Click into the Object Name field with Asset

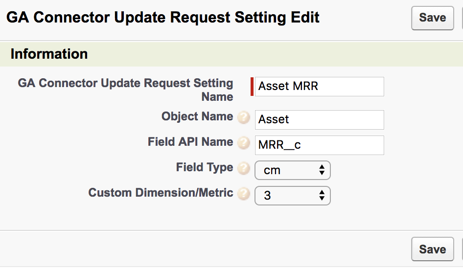319,120
